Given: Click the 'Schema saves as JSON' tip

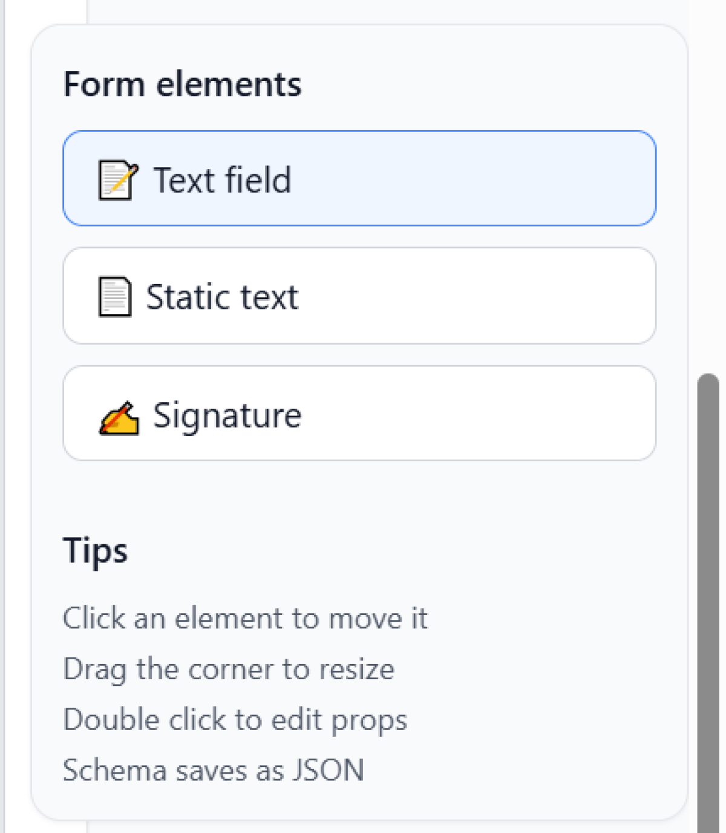Looking at the screenshot, I should 213,771.
